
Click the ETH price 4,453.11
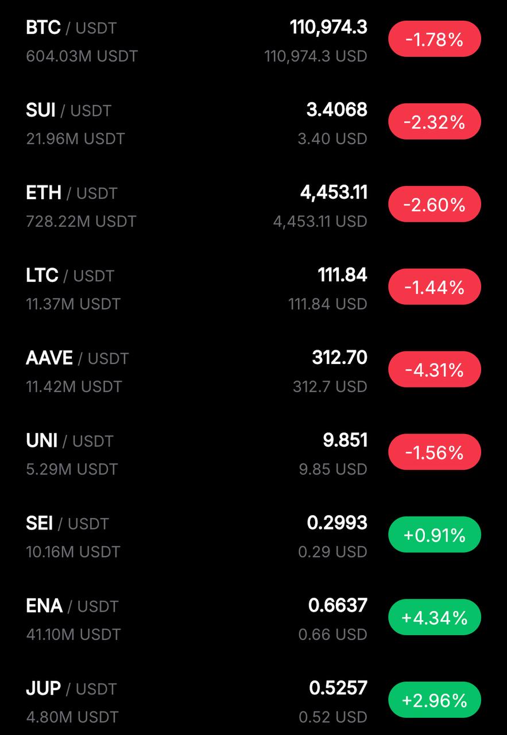[x=334, y=192]
